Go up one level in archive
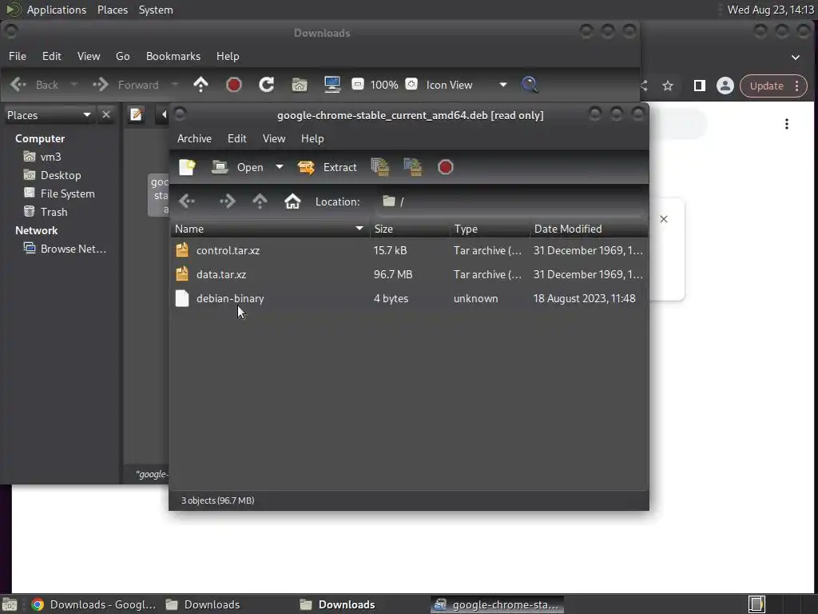 click(260, 201)
